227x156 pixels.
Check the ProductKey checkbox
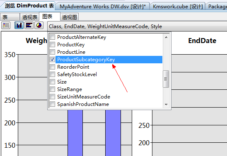click(52, 44)
